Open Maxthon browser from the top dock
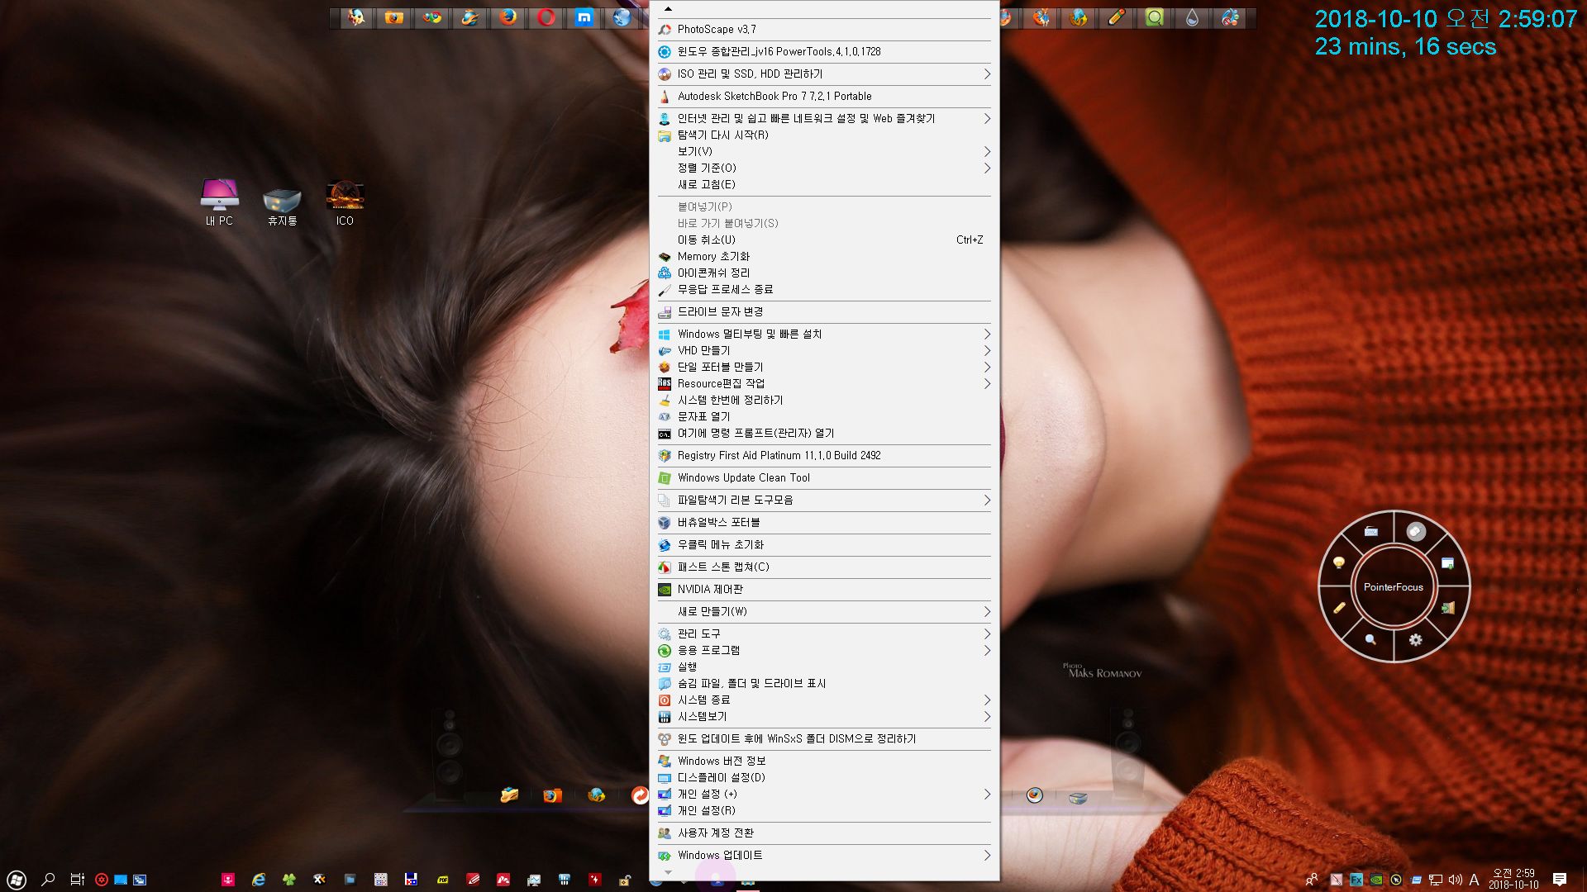The image size is (1587, 892). coord(584,17)
